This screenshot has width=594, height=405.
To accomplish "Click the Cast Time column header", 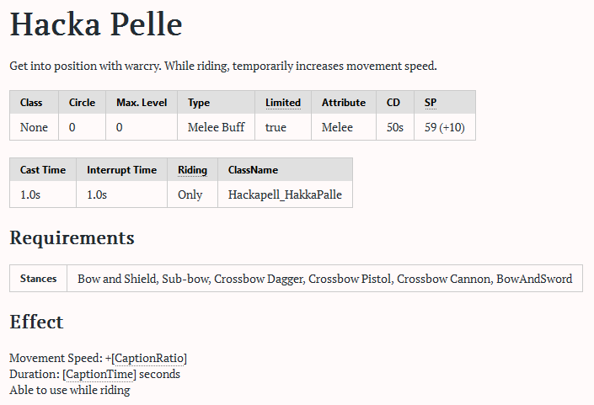I will pyautogui.click(x=43, y=170).
